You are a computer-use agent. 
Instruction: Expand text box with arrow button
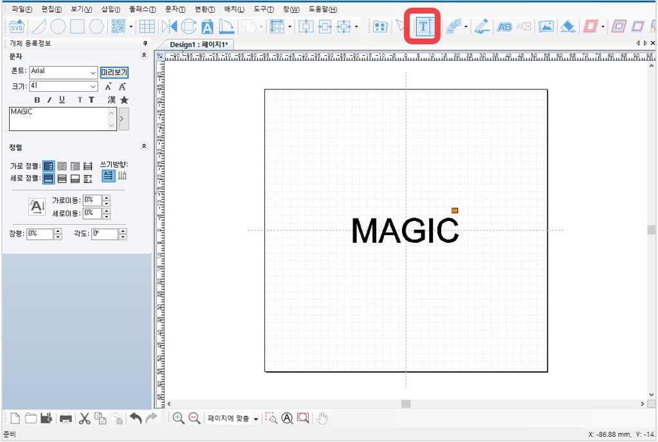[x=123, y=119]
